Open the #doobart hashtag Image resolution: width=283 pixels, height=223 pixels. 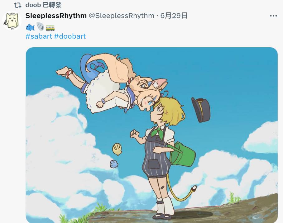pos(70,36)
